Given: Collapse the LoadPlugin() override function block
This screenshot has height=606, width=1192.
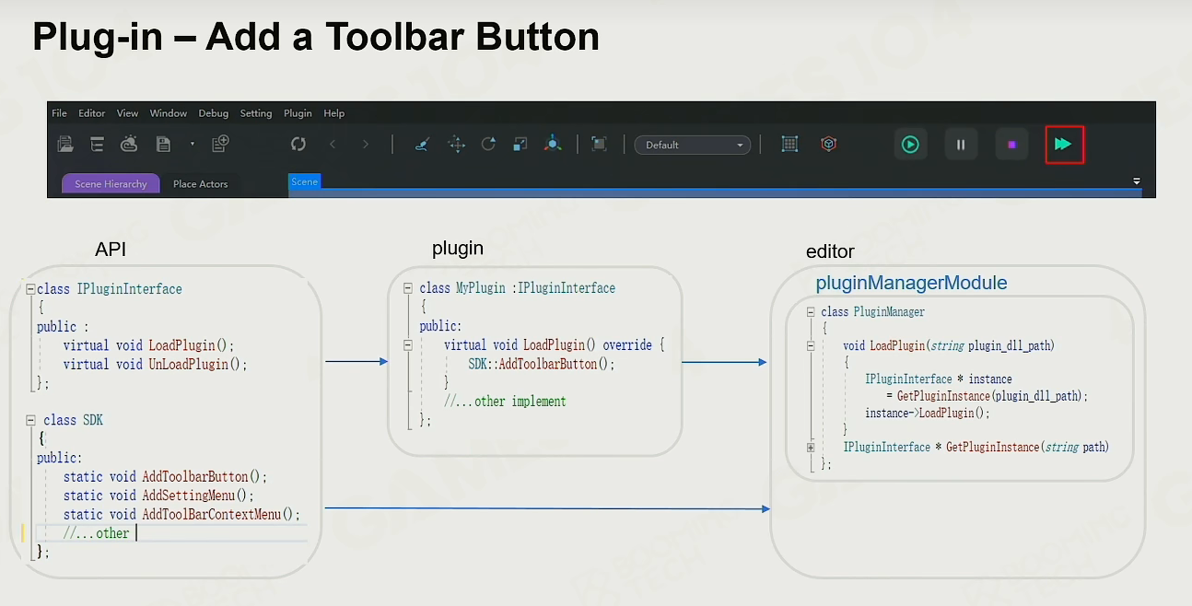Looking at the screenshot, I should (409, 344).
